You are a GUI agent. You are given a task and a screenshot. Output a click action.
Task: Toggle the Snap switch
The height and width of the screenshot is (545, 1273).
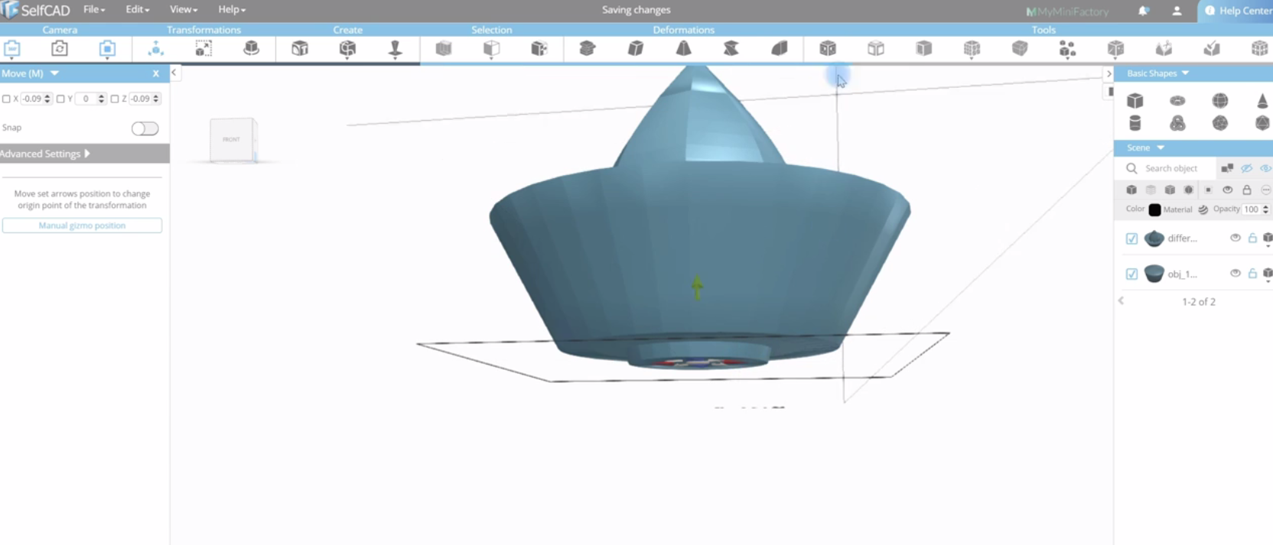click(x=145, y=128)
